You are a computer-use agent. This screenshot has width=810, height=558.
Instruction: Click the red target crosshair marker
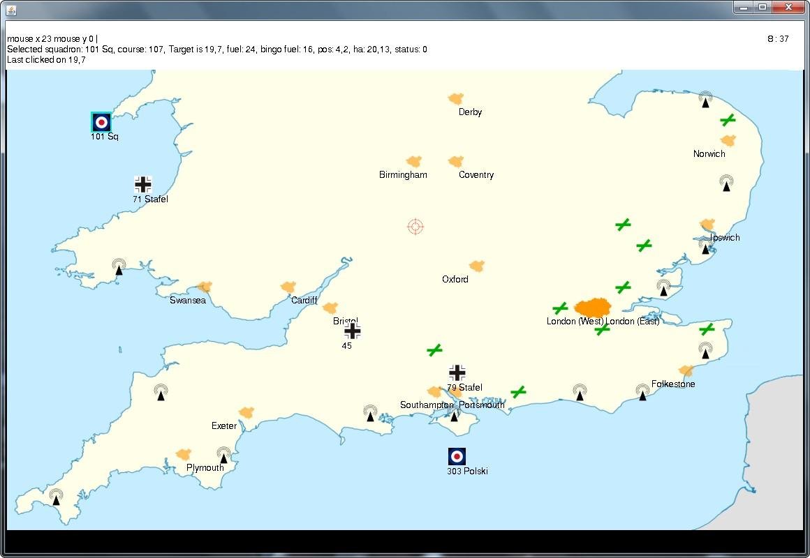pyautogui.click(x=415, y=227)
